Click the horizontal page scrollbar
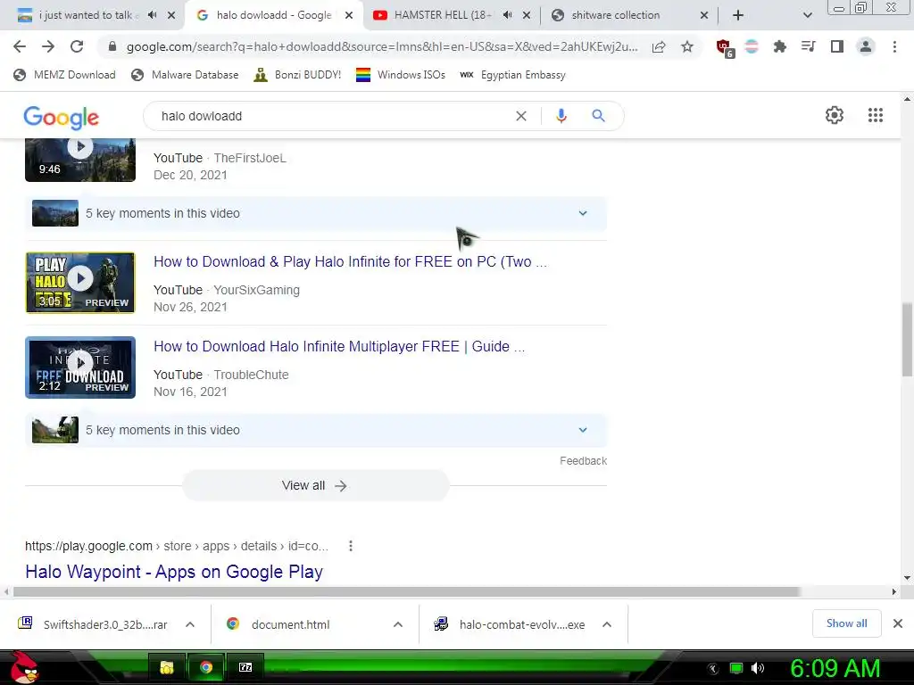The image size is (914, 685). [406, 591]
